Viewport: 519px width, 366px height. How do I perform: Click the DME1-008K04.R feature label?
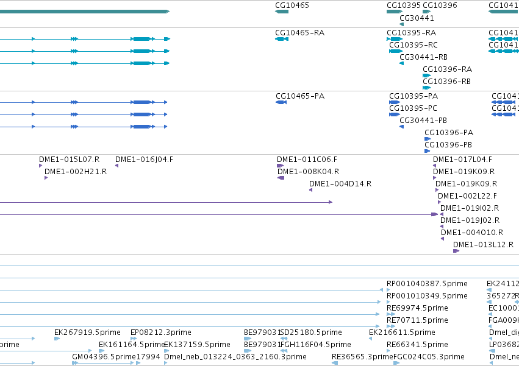coord(308,172)
